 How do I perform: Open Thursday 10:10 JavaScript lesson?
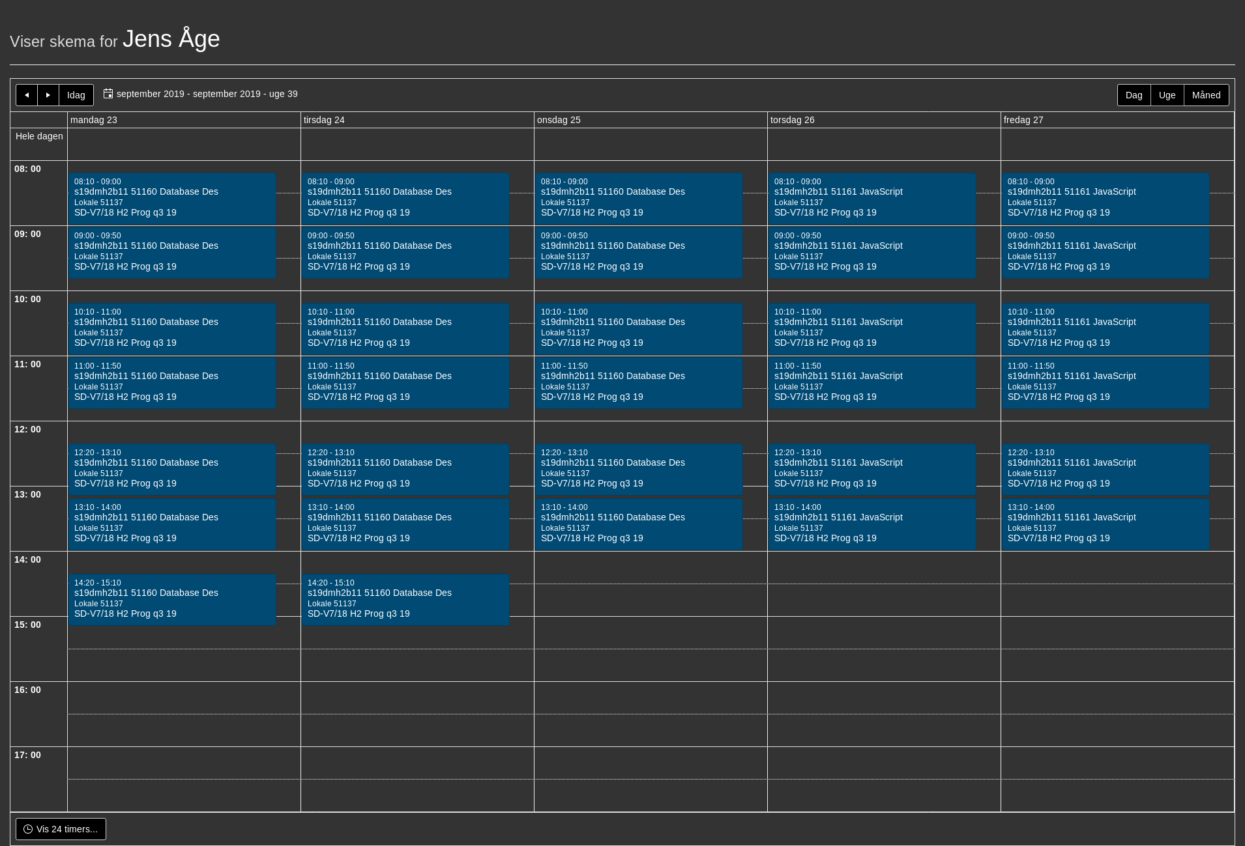pos(872,329)
